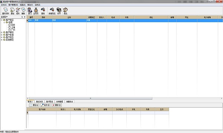Click the 电话 column header in customer grid
The image size is (223, 133).
113,17
